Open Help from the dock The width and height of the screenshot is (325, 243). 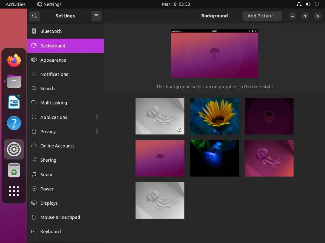[14, 123]
